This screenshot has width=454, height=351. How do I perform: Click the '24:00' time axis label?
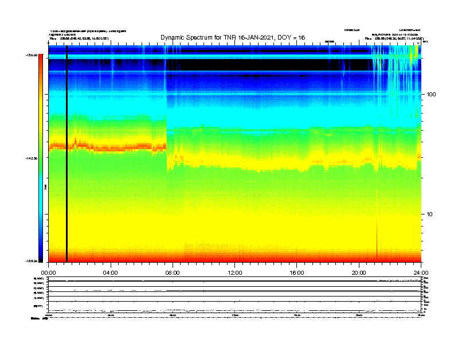[x=421, y=273]
